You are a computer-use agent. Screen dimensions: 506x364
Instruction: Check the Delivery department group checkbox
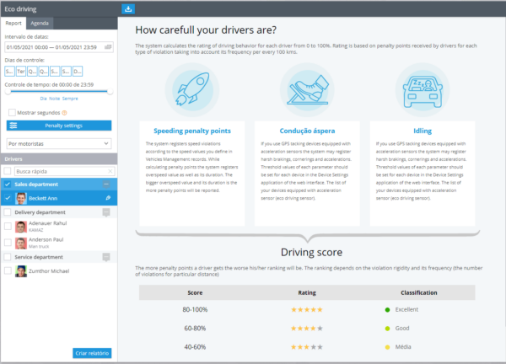point(8,212)
